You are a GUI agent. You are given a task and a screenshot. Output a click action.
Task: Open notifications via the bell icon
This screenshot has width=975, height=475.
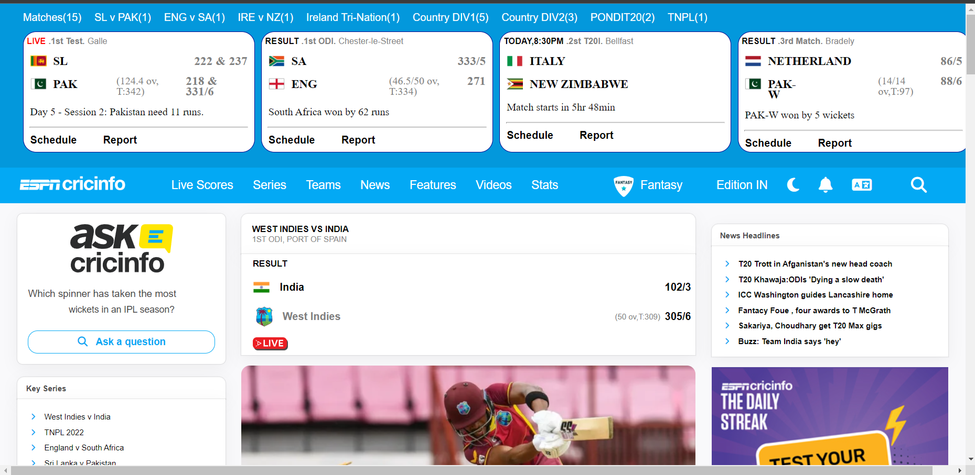coord(825,185)
